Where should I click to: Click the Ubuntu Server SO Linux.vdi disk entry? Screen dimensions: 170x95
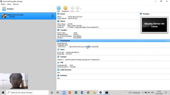pyautogui.click(x=84, y=47)
